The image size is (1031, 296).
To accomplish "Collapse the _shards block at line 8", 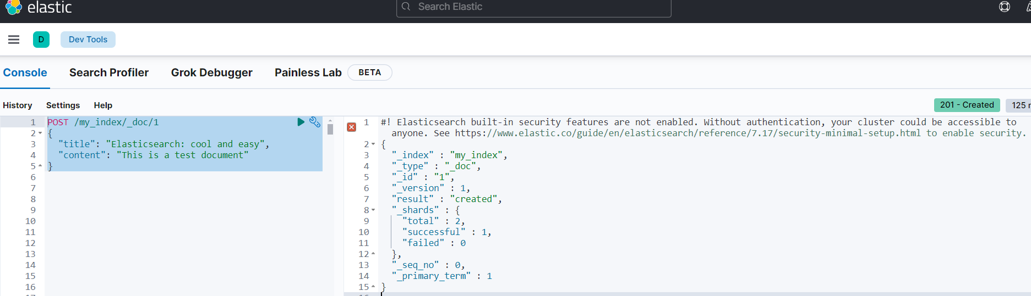I will 373,210.
